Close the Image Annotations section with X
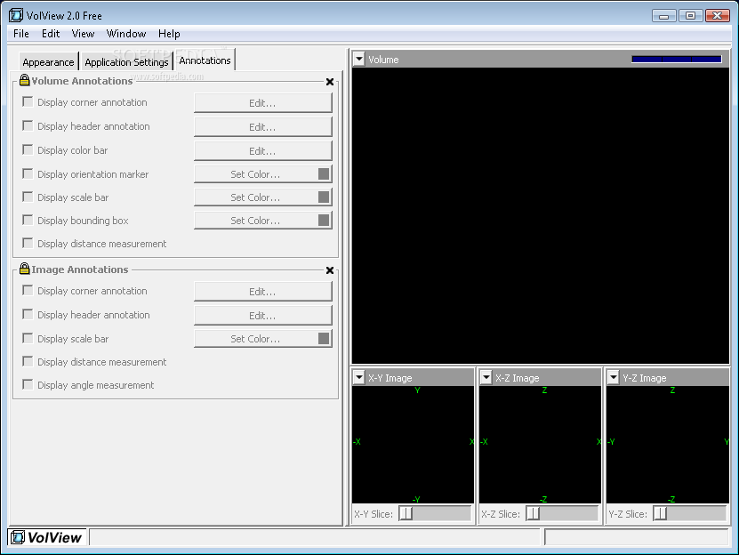The image size is (739, 555). [330, 270]
